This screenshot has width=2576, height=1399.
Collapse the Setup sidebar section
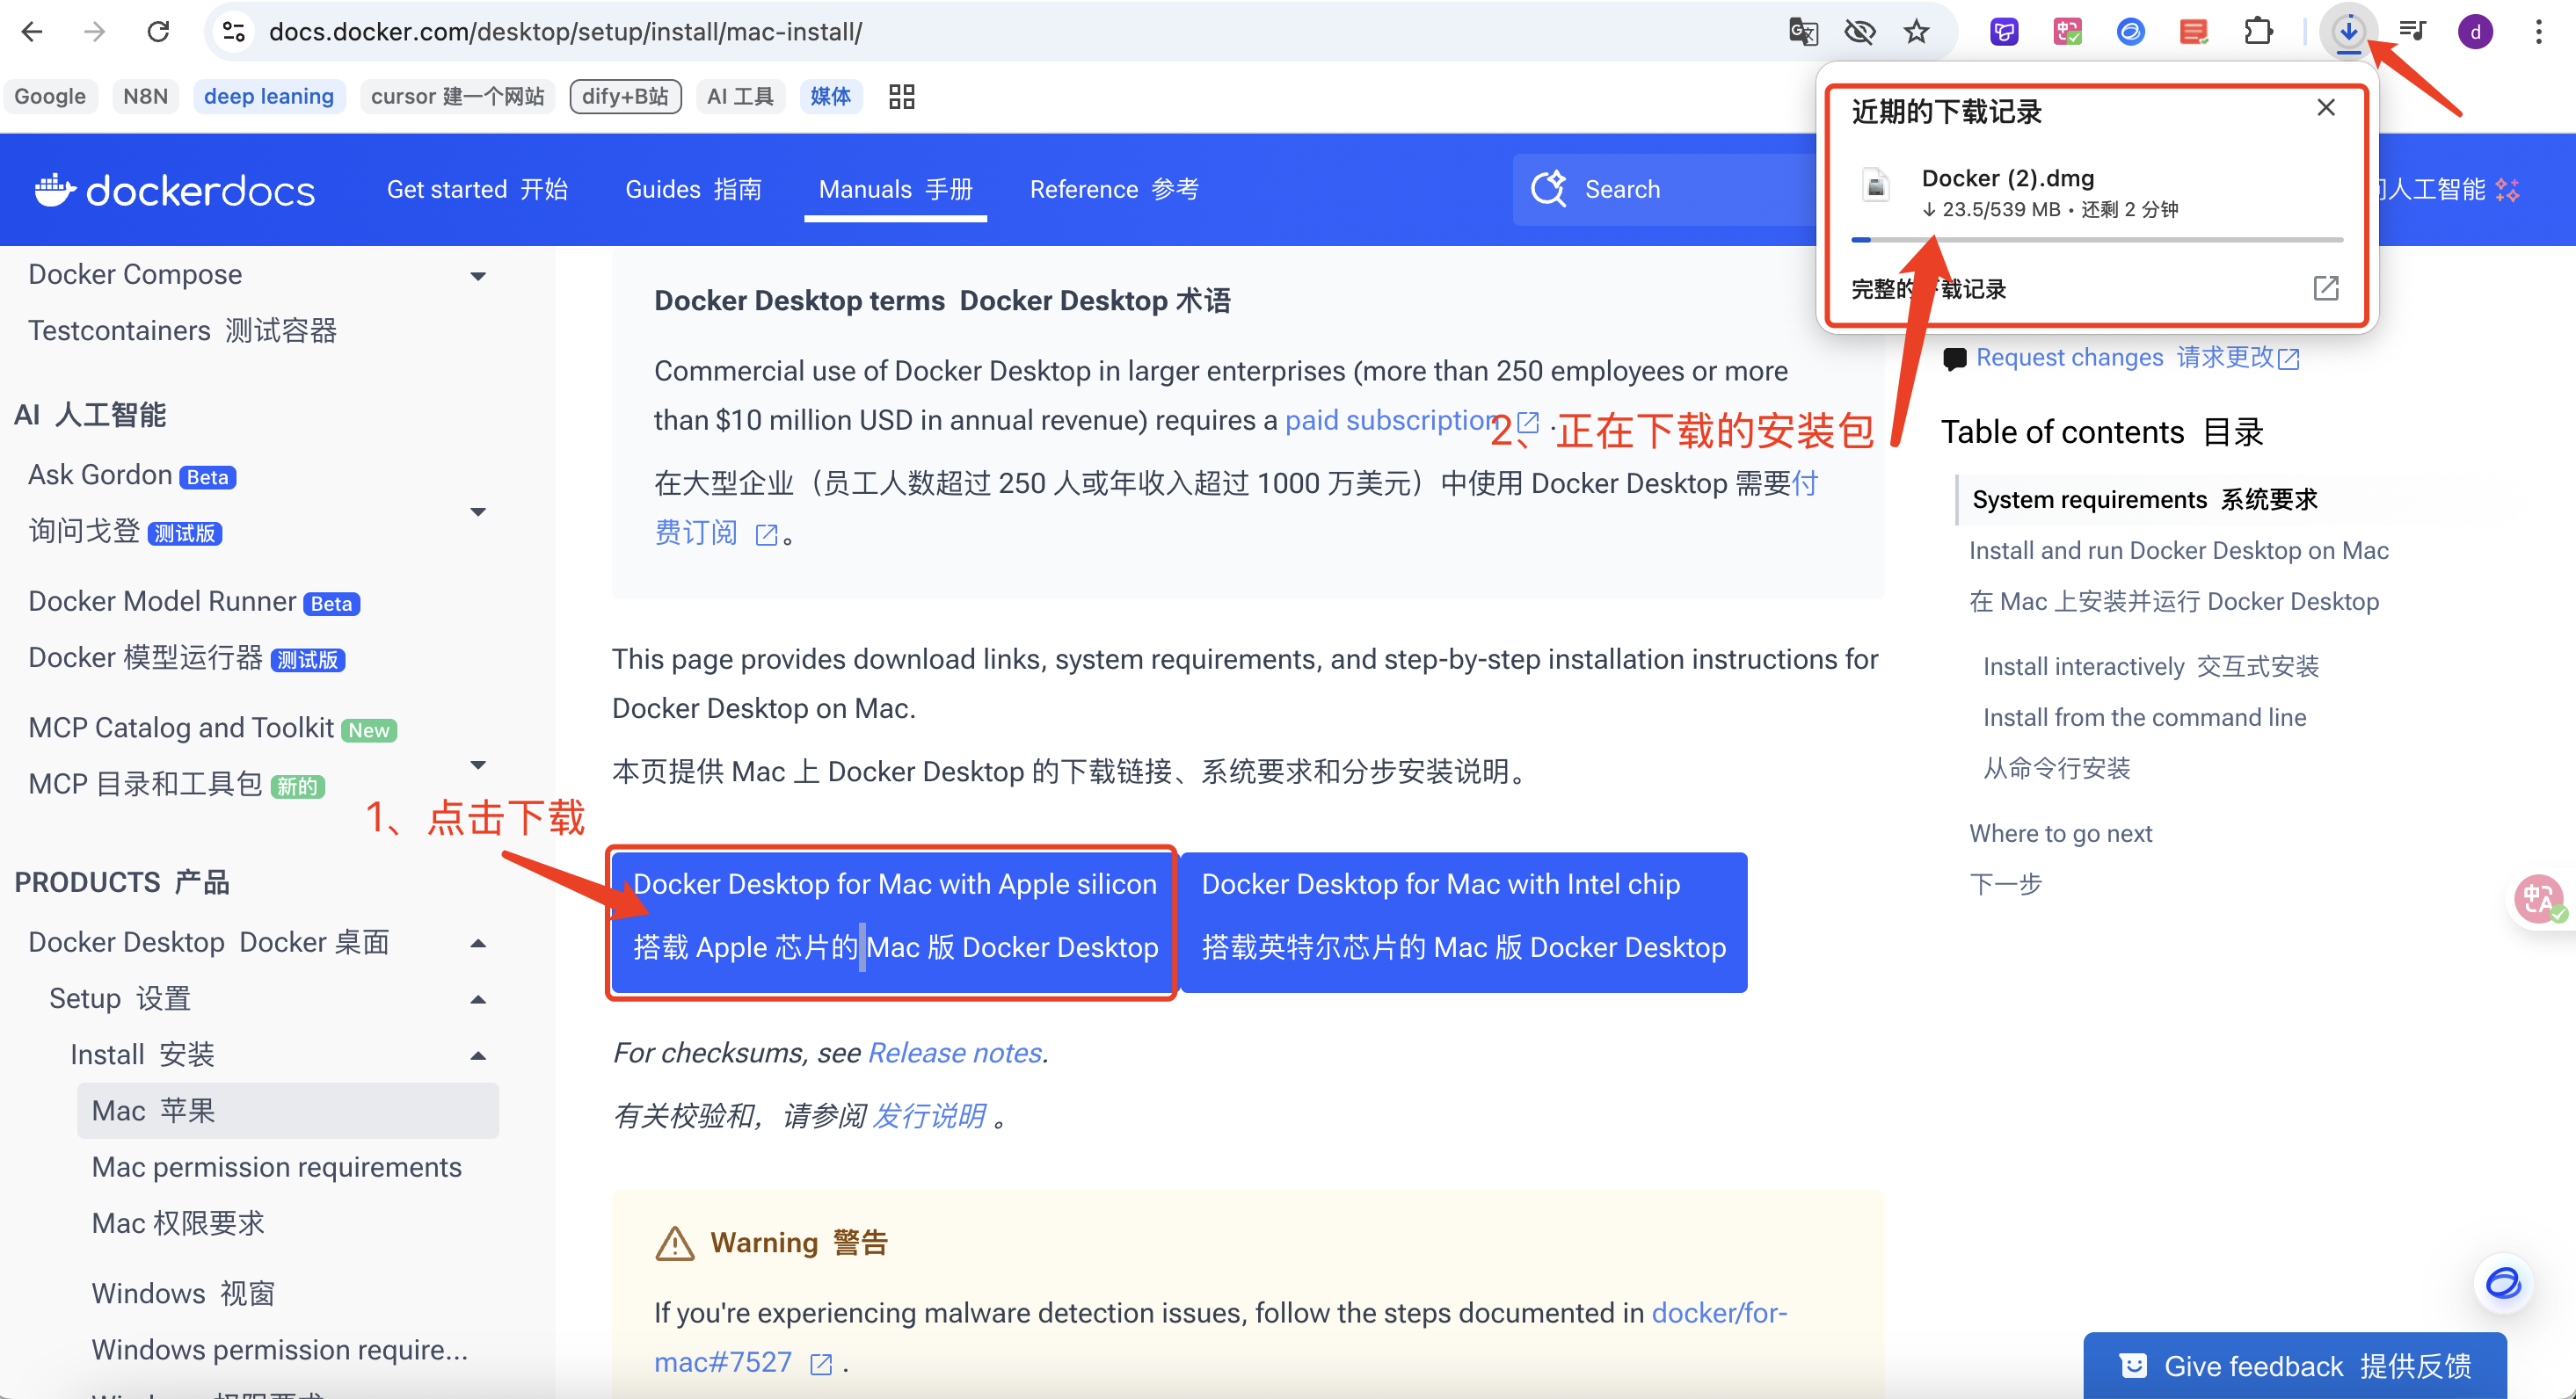(478, 999)
